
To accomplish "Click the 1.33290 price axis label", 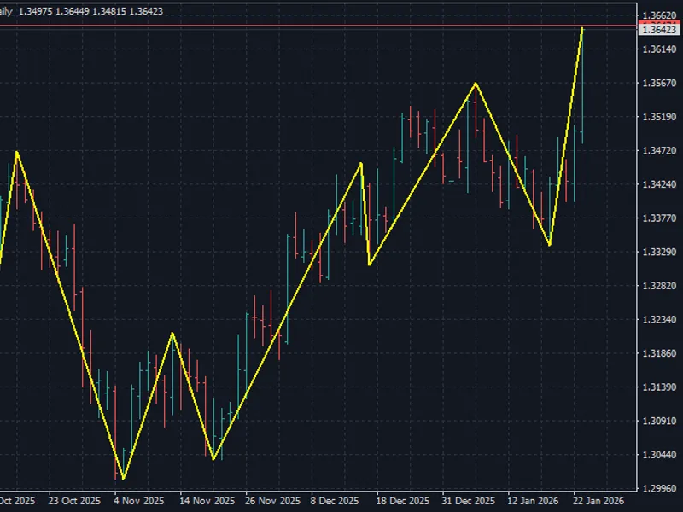I will pos(659,252).
